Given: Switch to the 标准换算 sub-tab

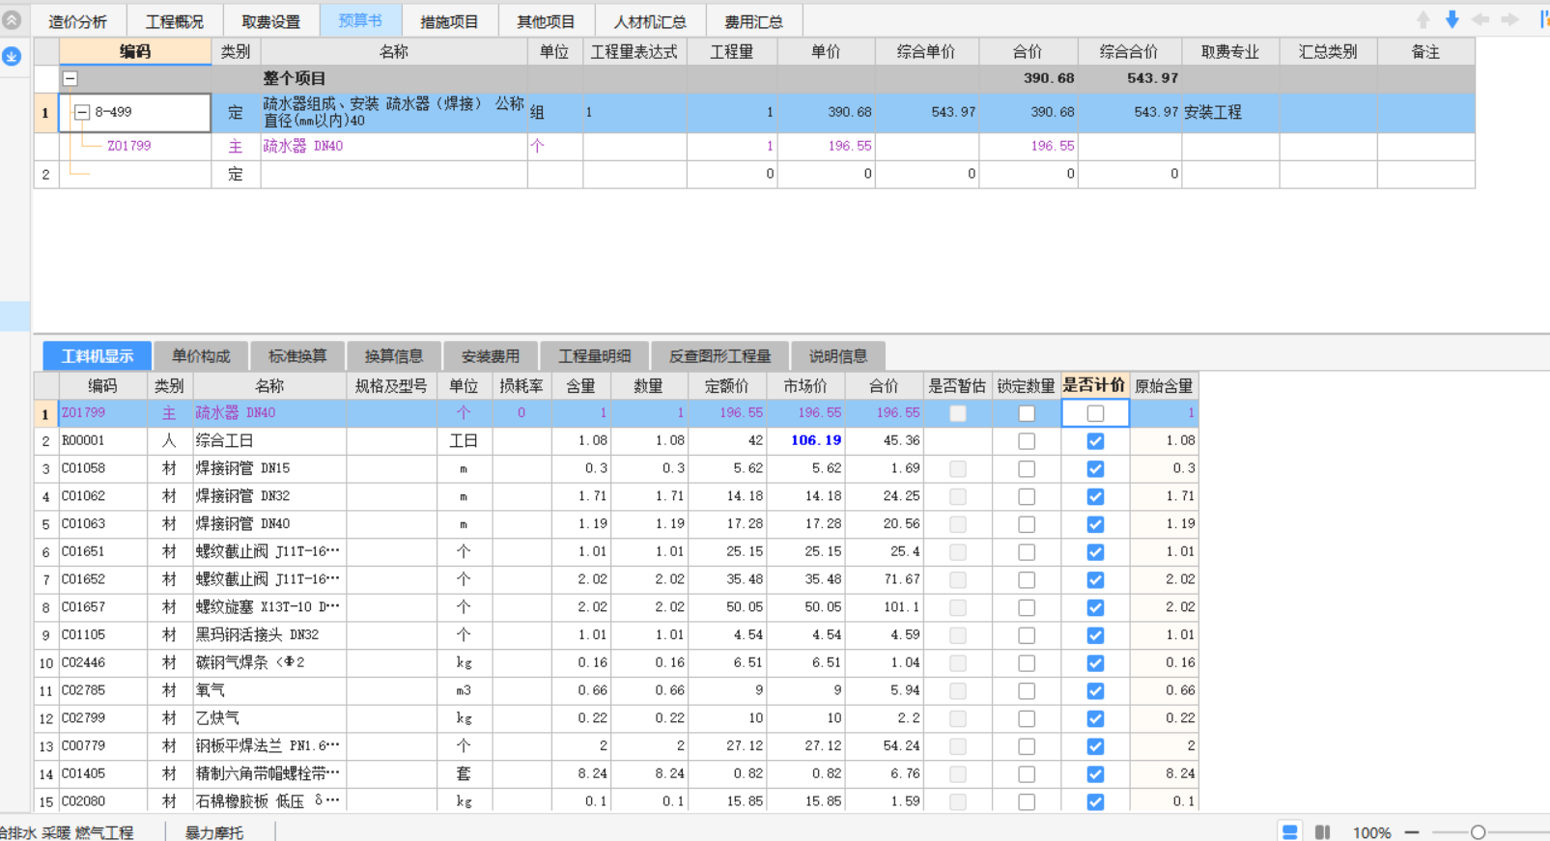Looking at the screenshot, I should coord(297,356).
